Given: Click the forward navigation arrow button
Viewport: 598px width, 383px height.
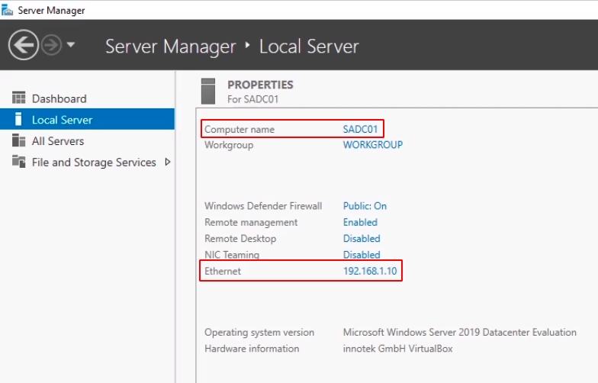Looking at the screenshot, I should pos(51,45).
